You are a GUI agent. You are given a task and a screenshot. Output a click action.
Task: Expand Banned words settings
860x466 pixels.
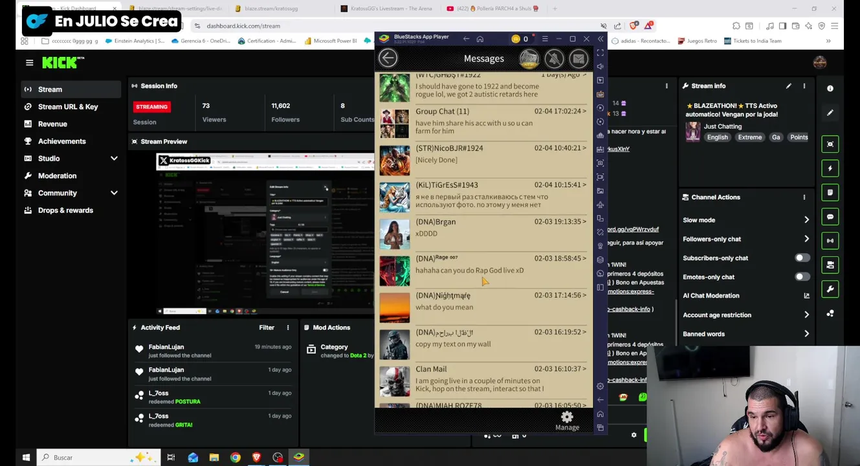(x=806, y=334)
